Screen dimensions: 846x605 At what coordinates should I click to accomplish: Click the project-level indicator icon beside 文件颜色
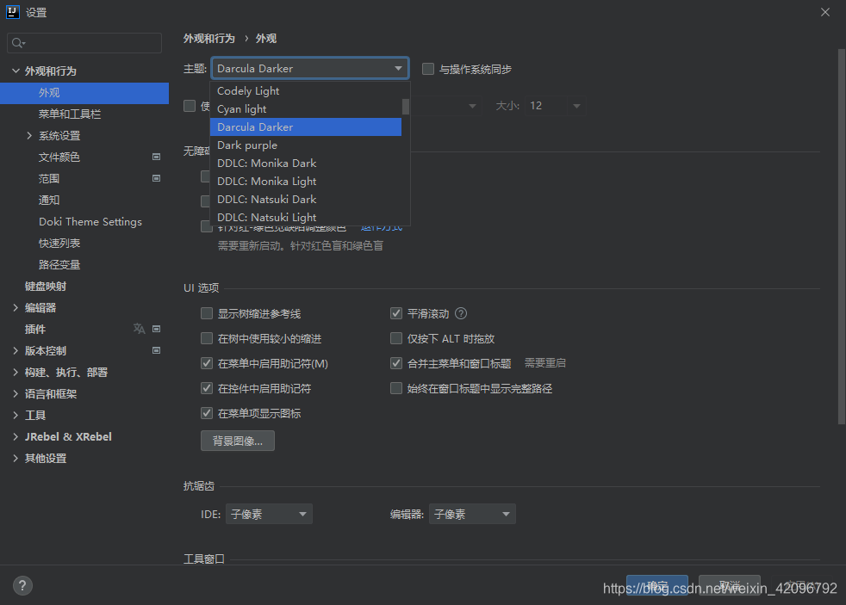coord(156,156)
